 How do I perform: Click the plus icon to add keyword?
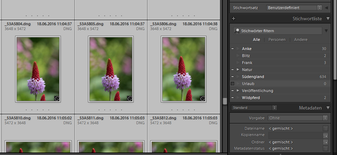tap(234, 19)
